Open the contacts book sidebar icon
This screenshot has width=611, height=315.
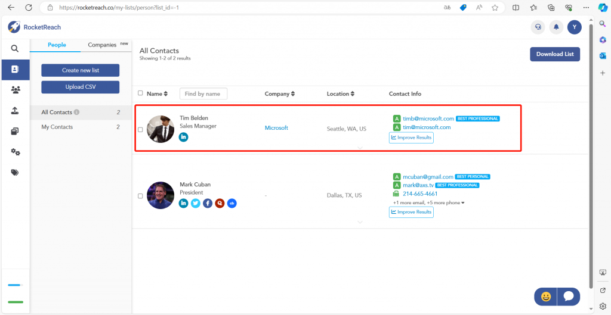point(15,69)
